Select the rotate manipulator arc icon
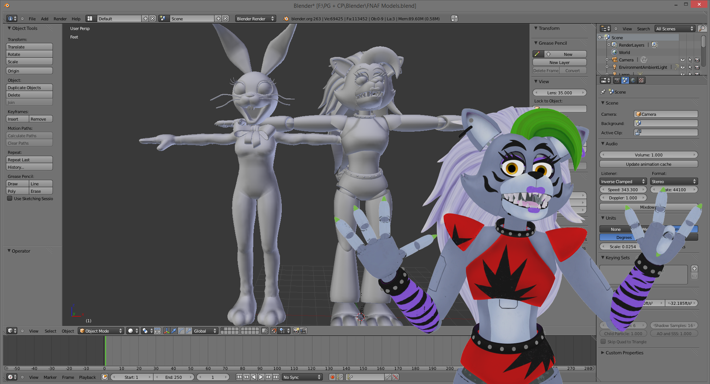This screenshot has height=384, width=710. click(x=181, y=331)
